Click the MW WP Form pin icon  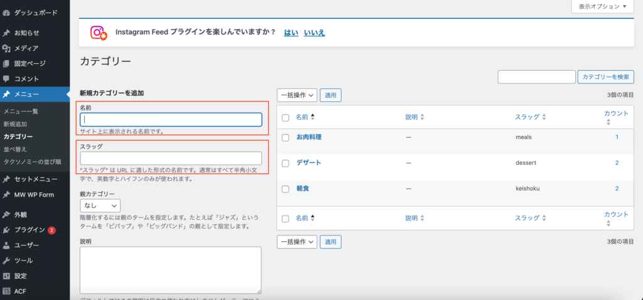[6, 195]
